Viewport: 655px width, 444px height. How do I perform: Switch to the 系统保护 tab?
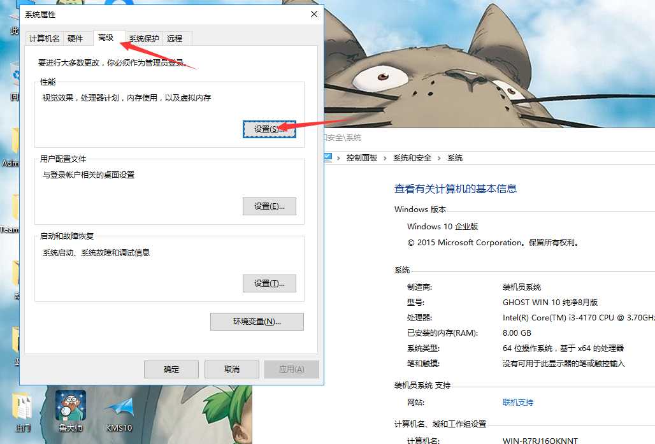pos(144,38)
